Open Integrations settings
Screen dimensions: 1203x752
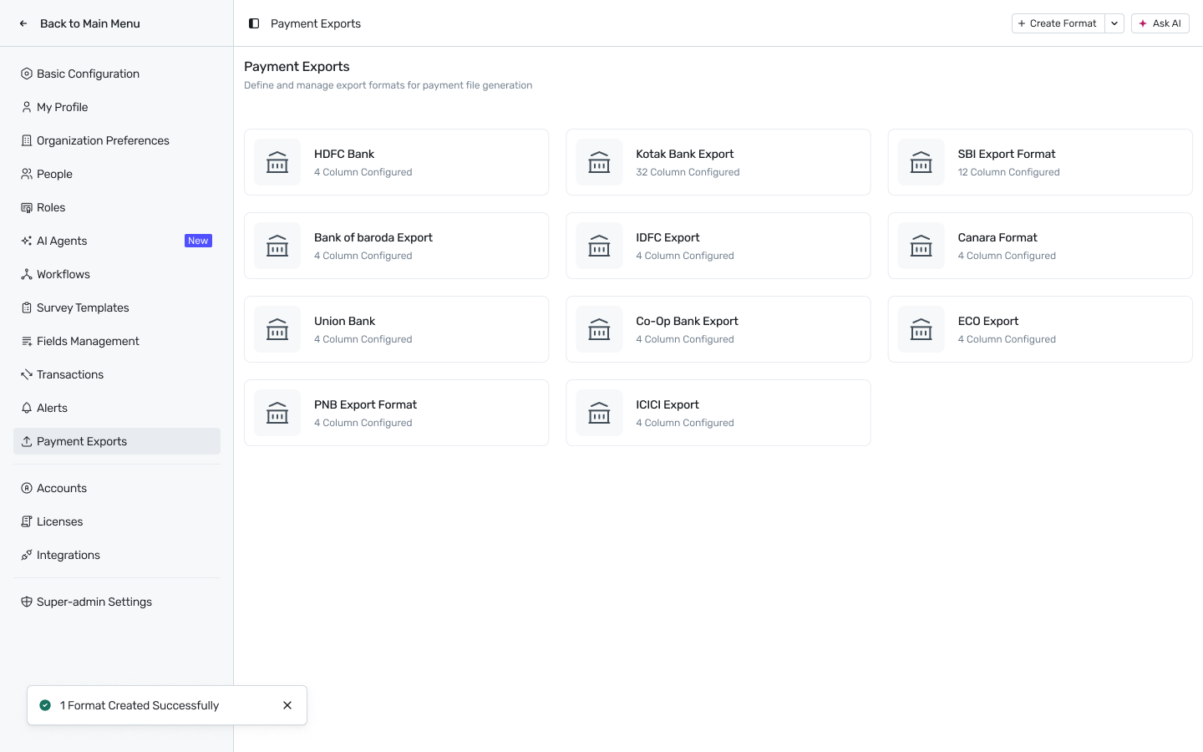tap(117, 555)
